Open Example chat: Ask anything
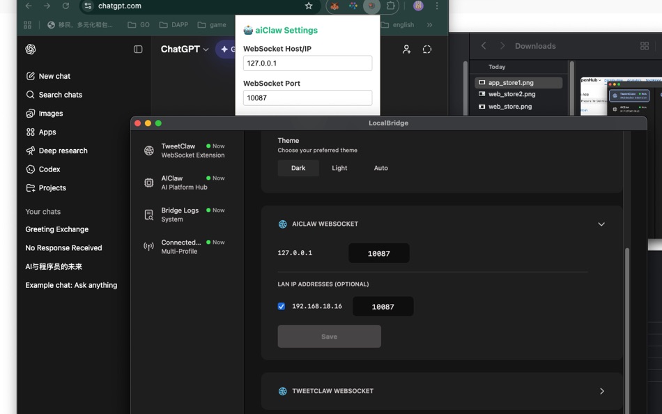The image size is (662, 414). pos(71,285)
